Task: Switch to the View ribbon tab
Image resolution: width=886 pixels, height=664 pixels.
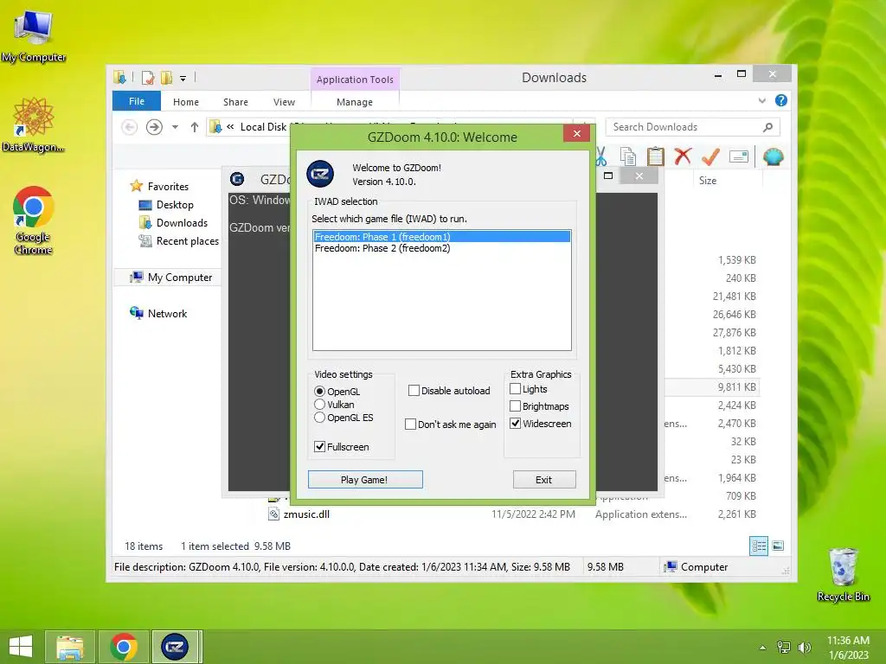Action: tap(284, 102)
